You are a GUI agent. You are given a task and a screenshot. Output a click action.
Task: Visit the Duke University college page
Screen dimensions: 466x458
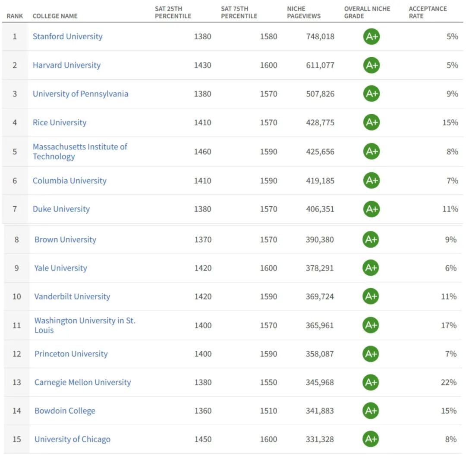click(61, 209)
